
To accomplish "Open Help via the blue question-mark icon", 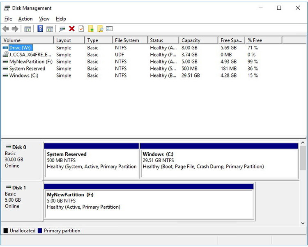I will coord(40,29).
